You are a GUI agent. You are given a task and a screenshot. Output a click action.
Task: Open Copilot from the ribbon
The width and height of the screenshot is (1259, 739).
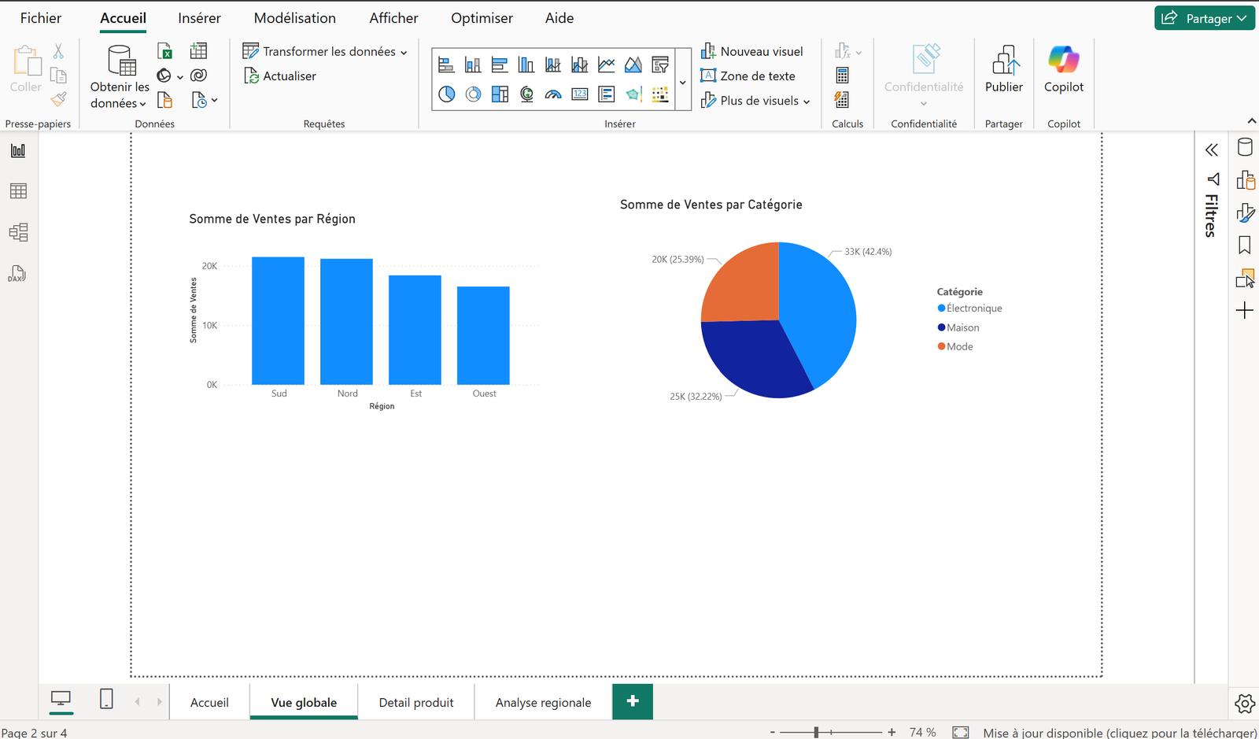(x=1064, y=69)
